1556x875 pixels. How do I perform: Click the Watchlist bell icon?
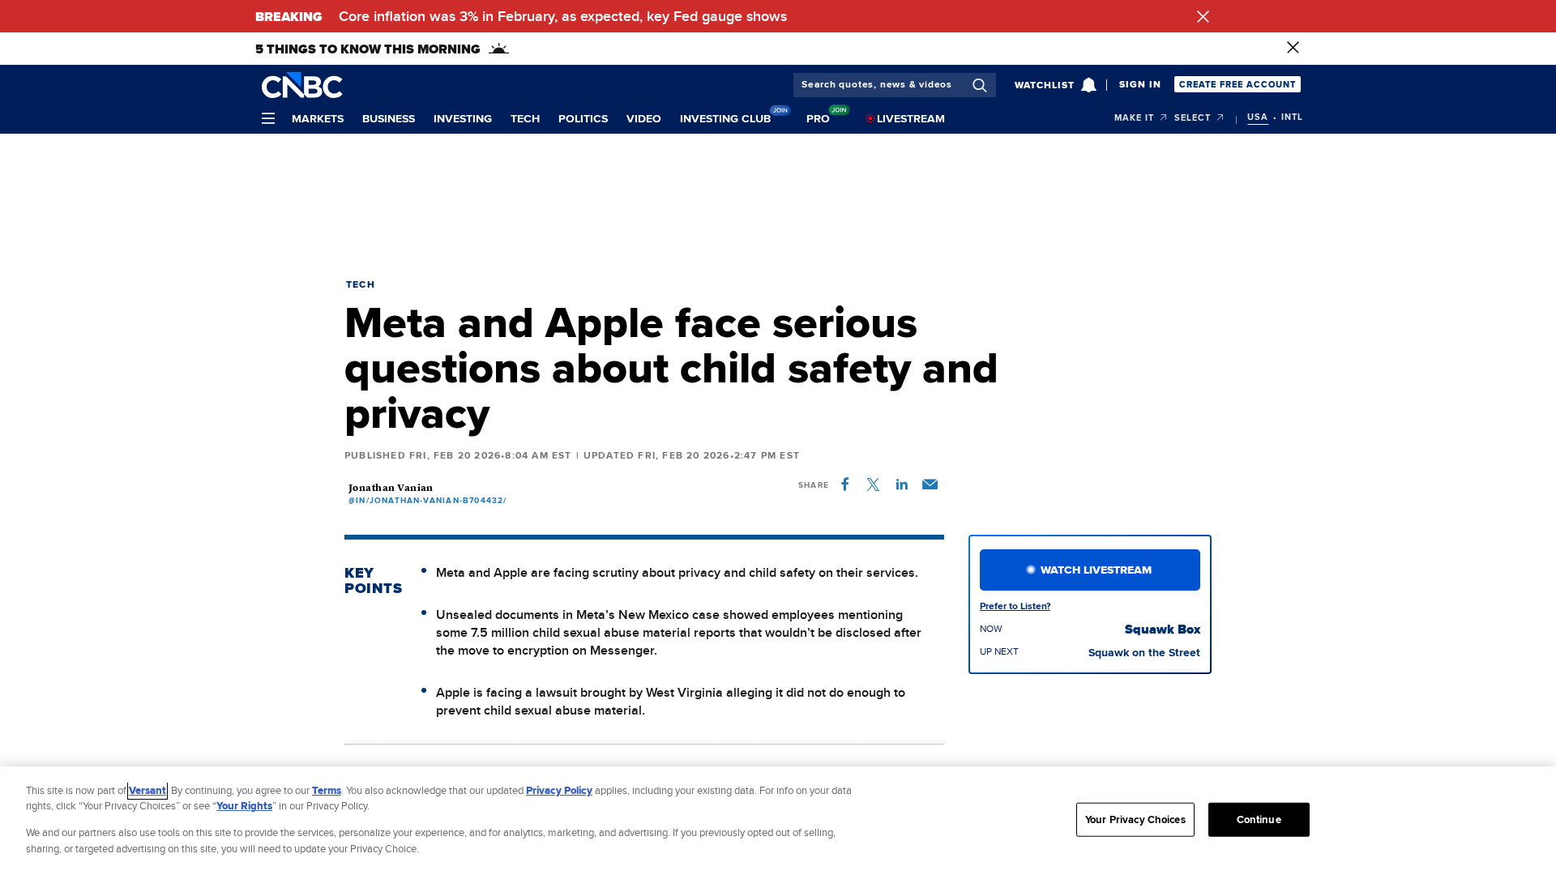[1088, 85]
